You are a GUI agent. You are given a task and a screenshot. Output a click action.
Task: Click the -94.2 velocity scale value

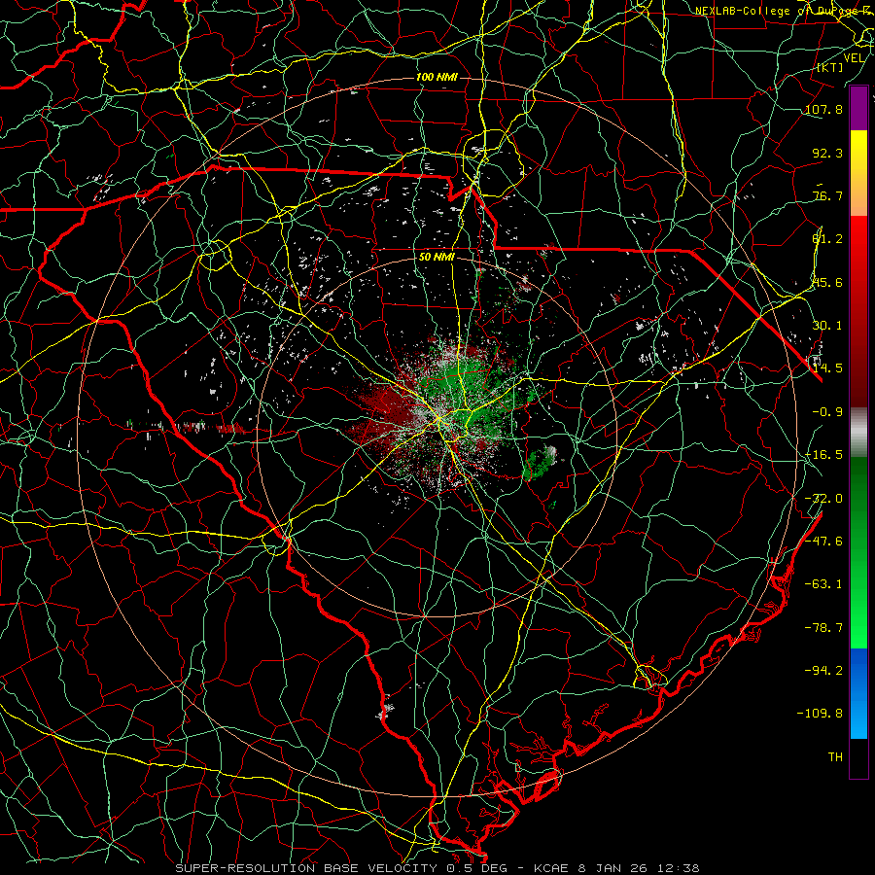[823, 670]
